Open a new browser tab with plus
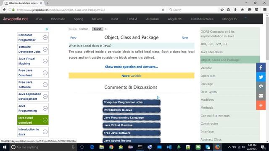 tap(47, 3)
